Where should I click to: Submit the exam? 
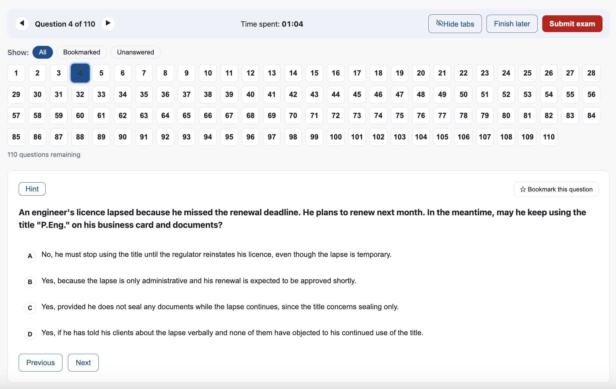click(x=572, y=24)
